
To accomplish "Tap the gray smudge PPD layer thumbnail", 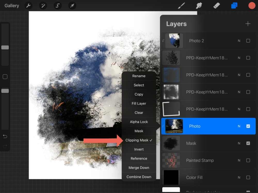I will point(171,92).
